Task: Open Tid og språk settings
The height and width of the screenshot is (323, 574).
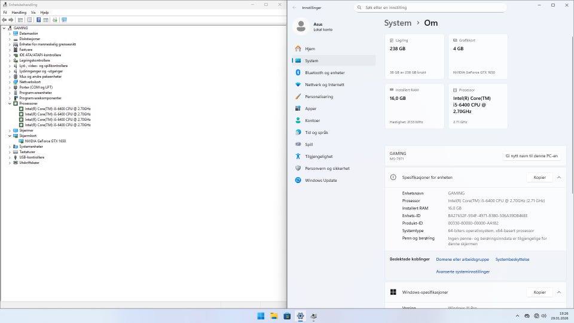Action: tap(334, 133)
